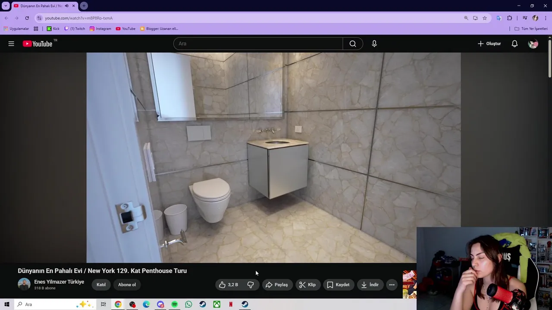The width and height of the screenshot is (552, 310).
Task: Open Netflix from taskbar
Action: click(231, 304)
